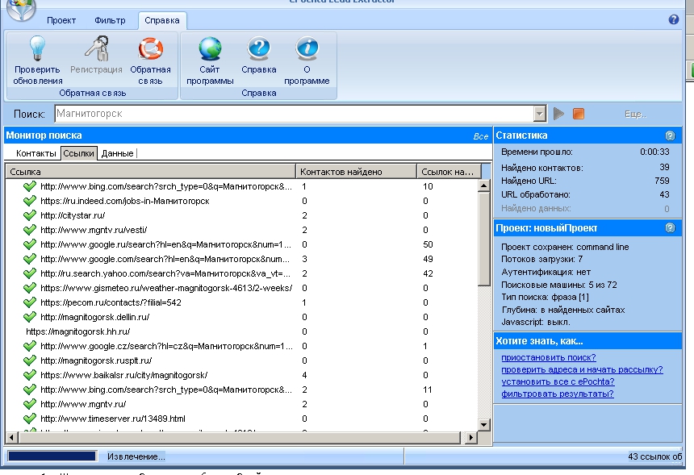Open the Проект ribbon tab

click(61, 20)
